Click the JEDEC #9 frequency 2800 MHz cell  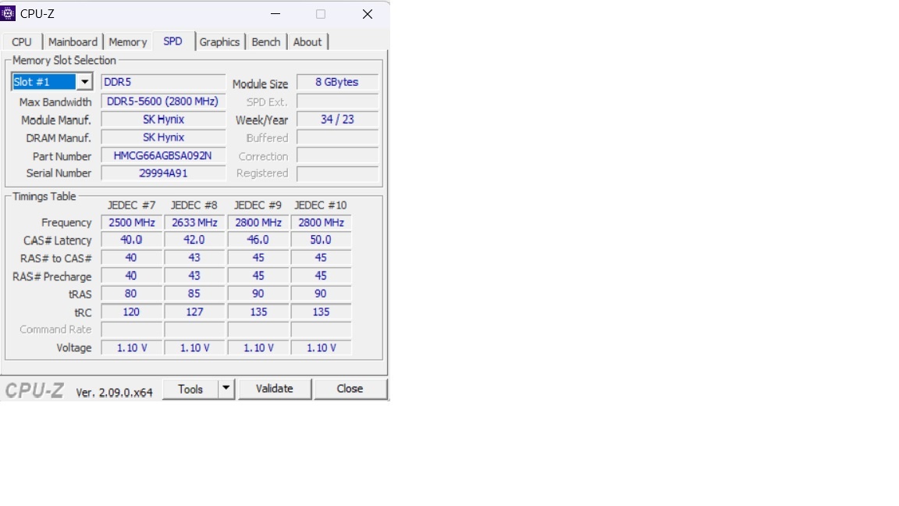click(258, 223)
